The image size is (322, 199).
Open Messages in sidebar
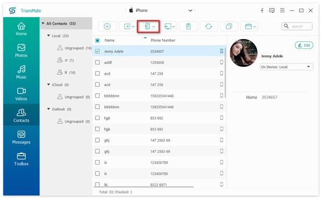click(x=21, y=138)
